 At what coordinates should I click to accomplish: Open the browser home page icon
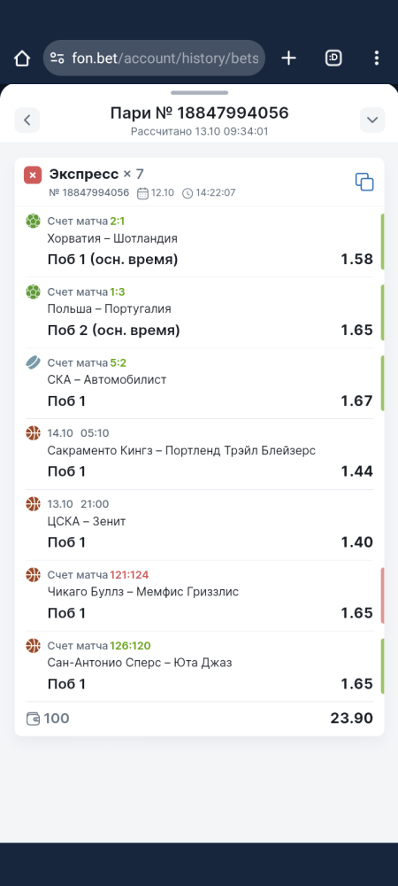click(22, 58)
